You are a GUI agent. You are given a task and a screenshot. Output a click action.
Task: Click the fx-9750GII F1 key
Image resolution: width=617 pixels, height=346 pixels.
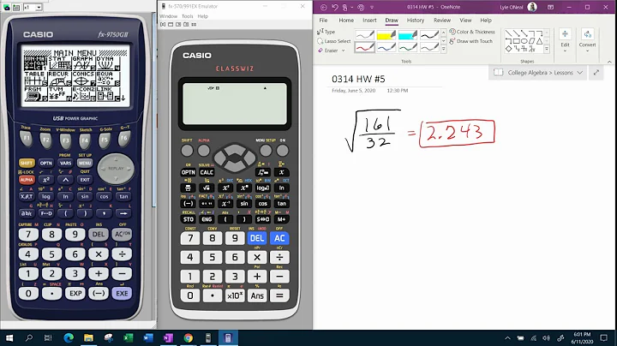[x=27, y=140]
